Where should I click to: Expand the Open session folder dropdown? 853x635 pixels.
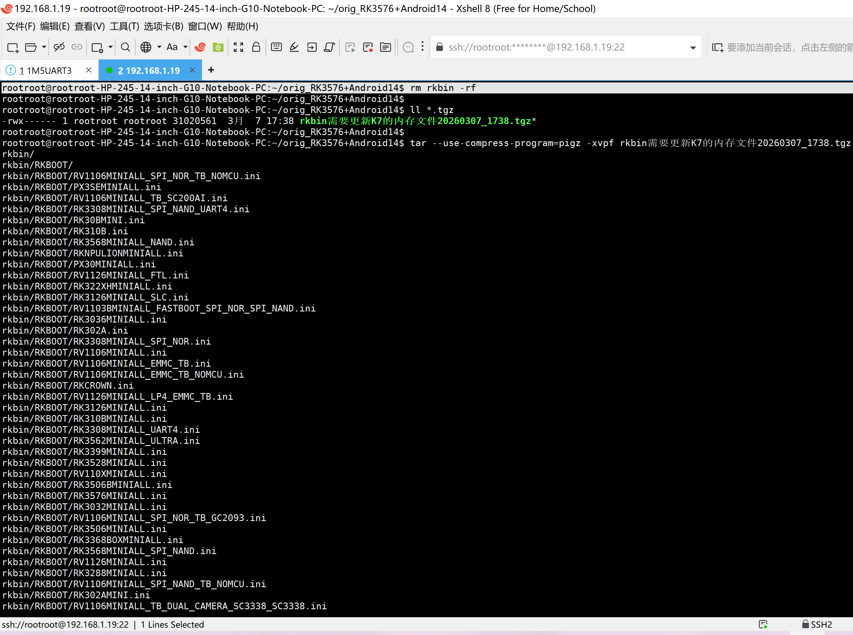click(44, 47)
